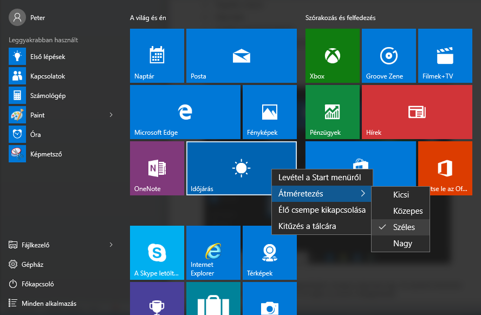Open the Naptár calendar tile
The height and width of the screenshot is (315, 481).
[157, 55]
